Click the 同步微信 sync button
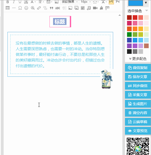The height and width of the screenshot is (155, 151). pyautogui.click(x=138, y=86)
